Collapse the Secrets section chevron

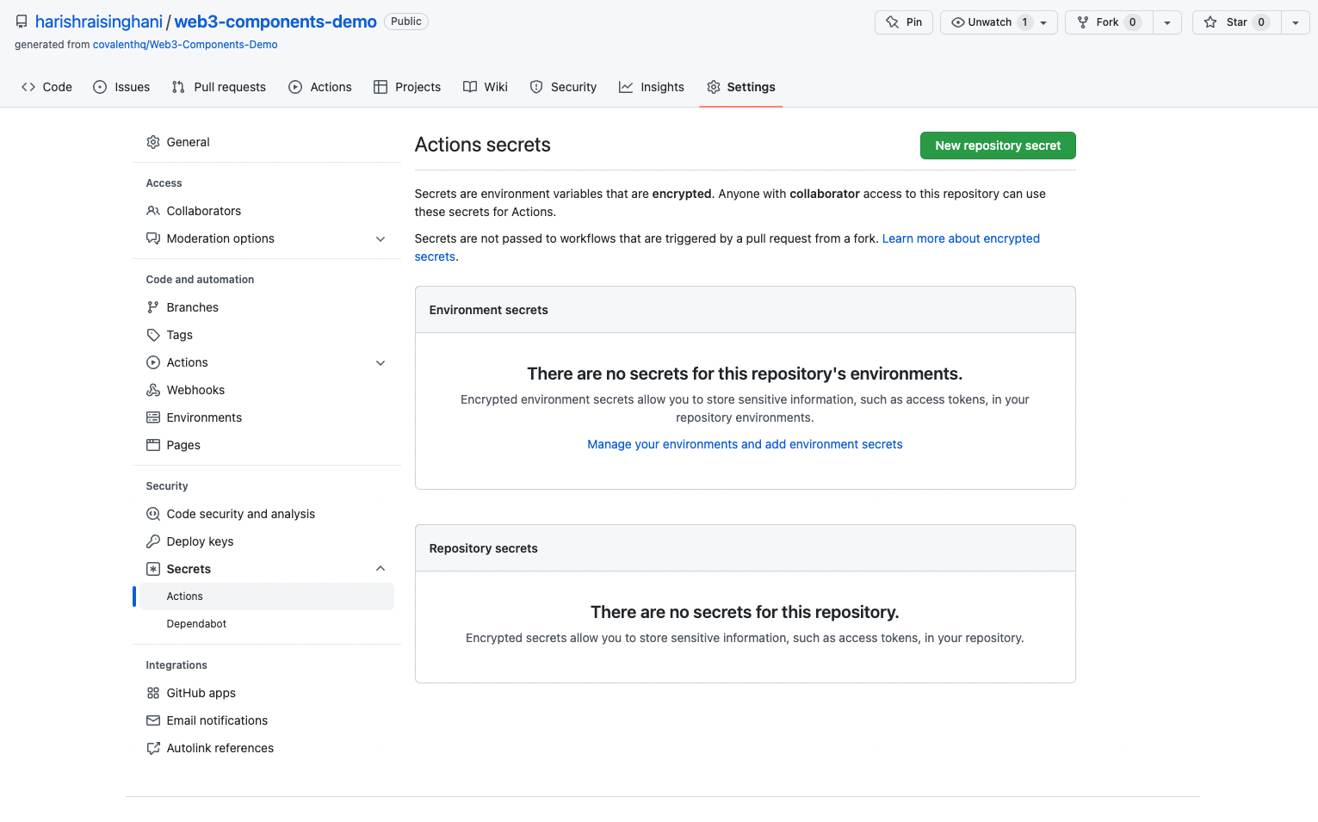pyautogui.click(x=381, y=569)
